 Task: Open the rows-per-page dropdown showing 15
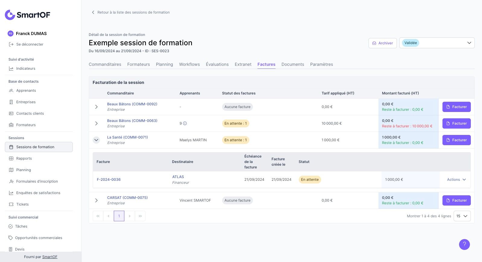coord(462,216)
